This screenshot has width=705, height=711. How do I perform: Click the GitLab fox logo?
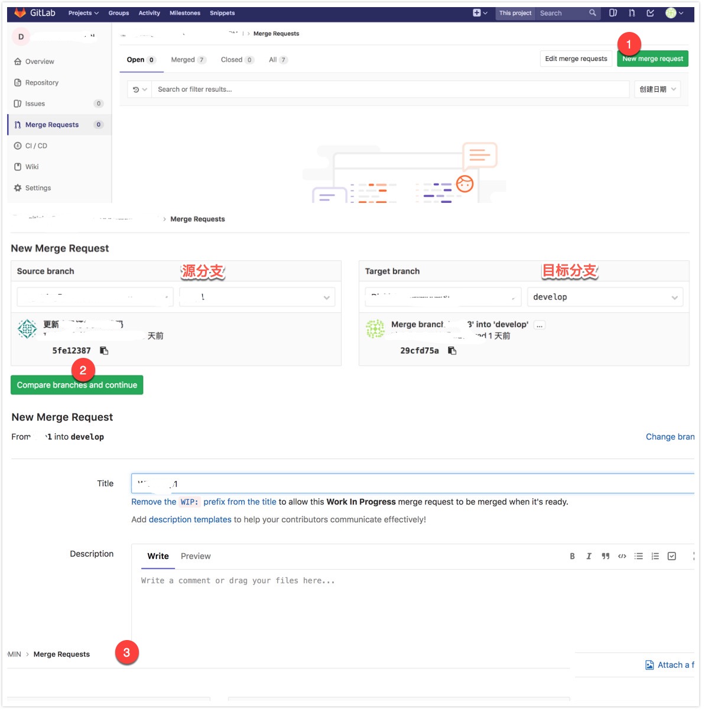click(x=20, y=12)
